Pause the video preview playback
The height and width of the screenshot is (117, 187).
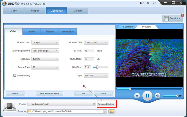[147, 95]
